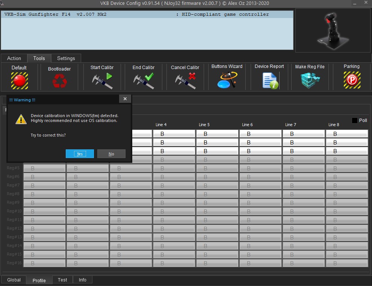372x286 pixels.
Task: Click Line 8 third row B cell
Action: 347,151
